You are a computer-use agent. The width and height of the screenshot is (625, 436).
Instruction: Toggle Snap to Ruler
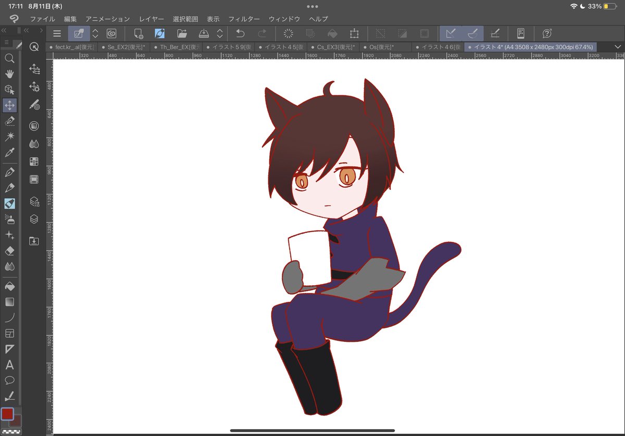(x=451, y=34)
